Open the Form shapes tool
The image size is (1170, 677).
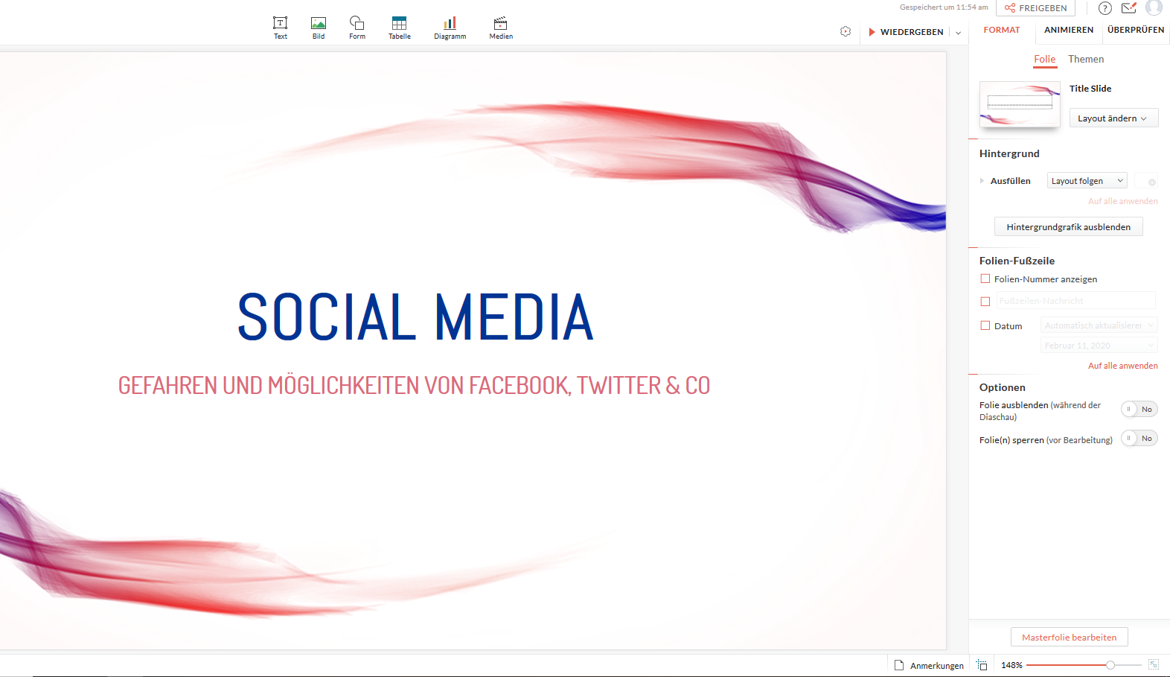point(357,28)
